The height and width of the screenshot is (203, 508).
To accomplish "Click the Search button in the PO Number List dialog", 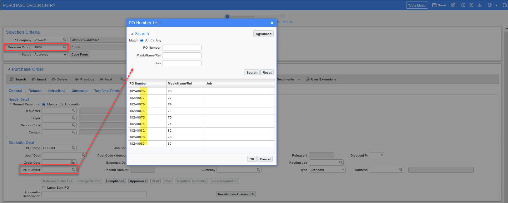I will [252, 72].
